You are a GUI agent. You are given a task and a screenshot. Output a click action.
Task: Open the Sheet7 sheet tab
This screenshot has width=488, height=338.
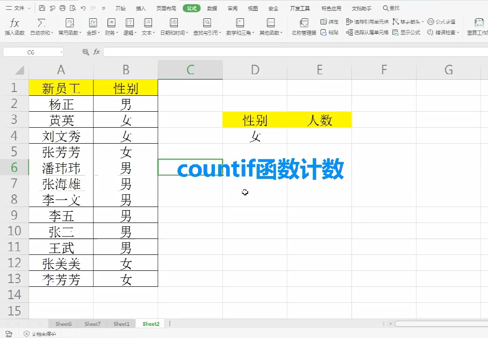click(92, 324)
